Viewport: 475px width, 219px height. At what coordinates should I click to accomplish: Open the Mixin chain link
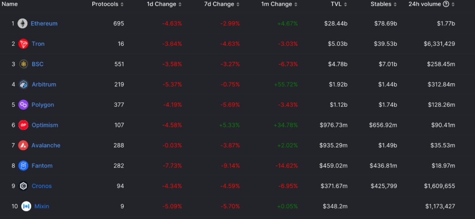pos(42,206)
